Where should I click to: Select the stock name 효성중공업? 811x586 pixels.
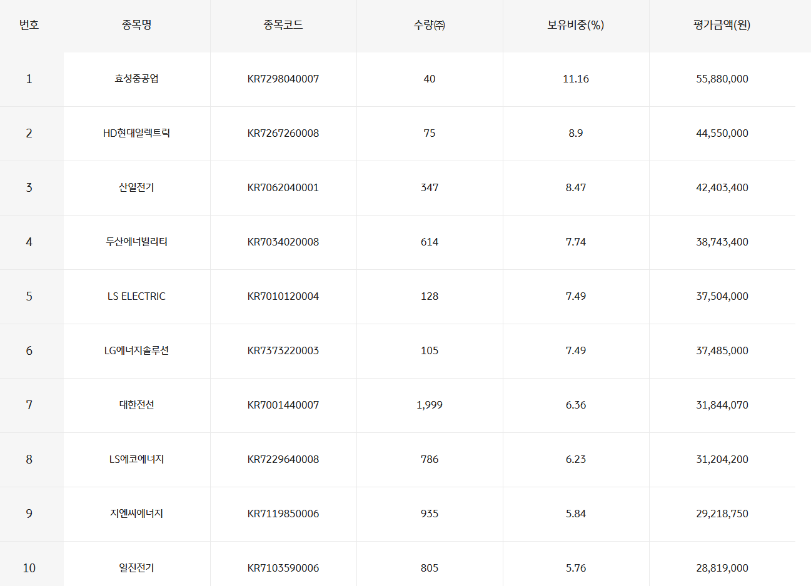tap(137, 79)
